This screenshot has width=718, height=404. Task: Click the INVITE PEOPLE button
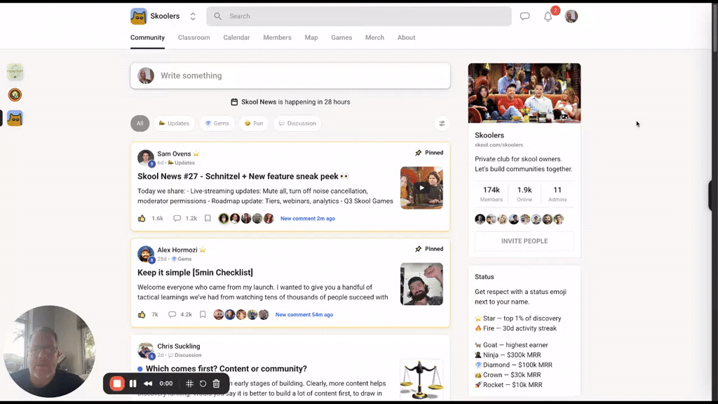tap(524, 241)
